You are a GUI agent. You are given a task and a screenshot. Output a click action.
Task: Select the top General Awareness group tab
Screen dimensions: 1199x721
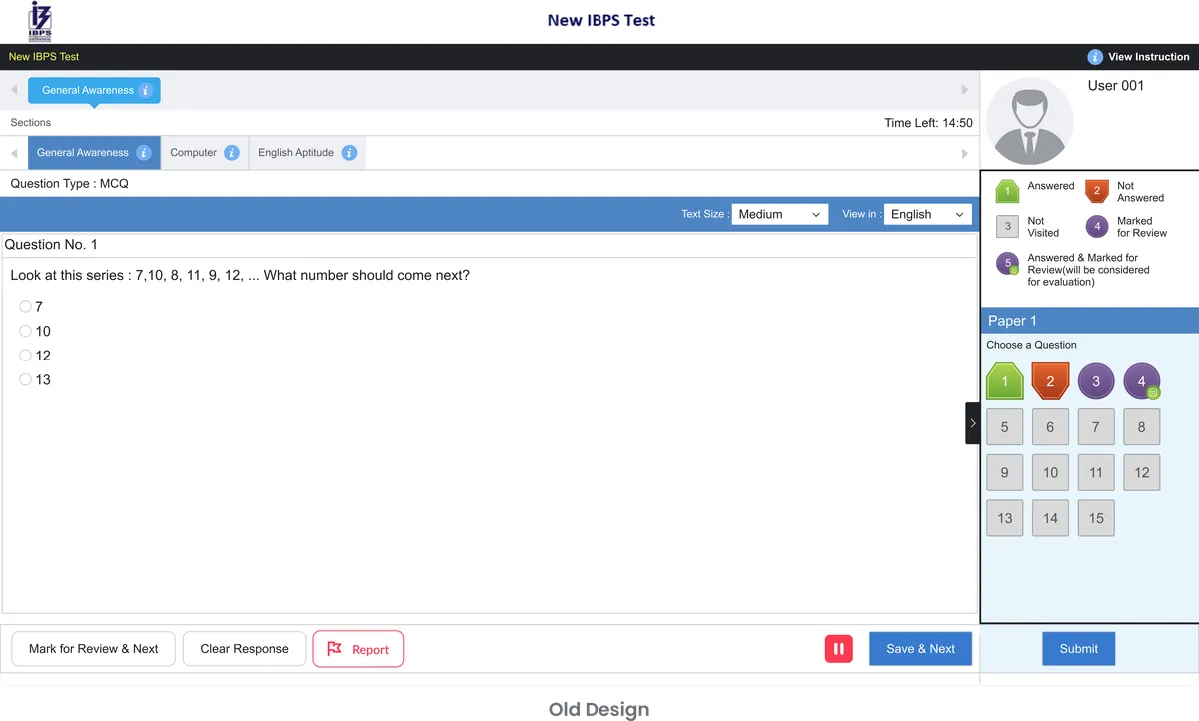[94, 91]
